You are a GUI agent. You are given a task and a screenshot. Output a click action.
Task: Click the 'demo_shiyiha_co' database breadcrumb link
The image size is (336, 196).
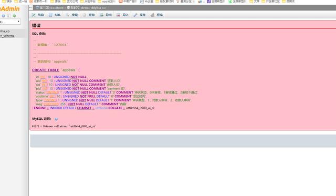[x=93, y=8]
